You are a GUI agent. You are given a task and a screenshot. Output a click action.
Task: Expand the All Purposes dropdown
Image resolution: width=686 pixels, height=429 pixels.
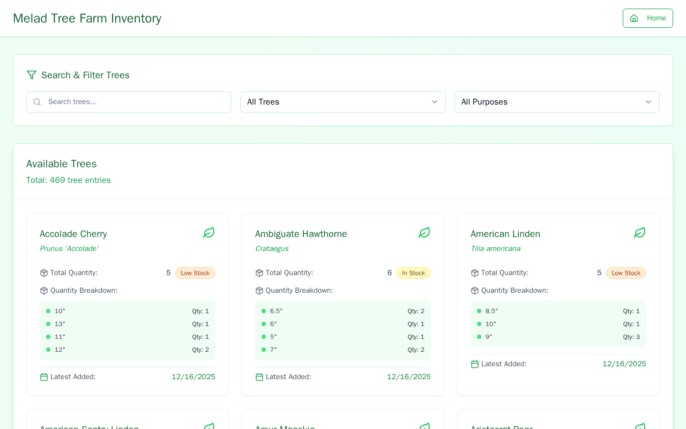556,102
